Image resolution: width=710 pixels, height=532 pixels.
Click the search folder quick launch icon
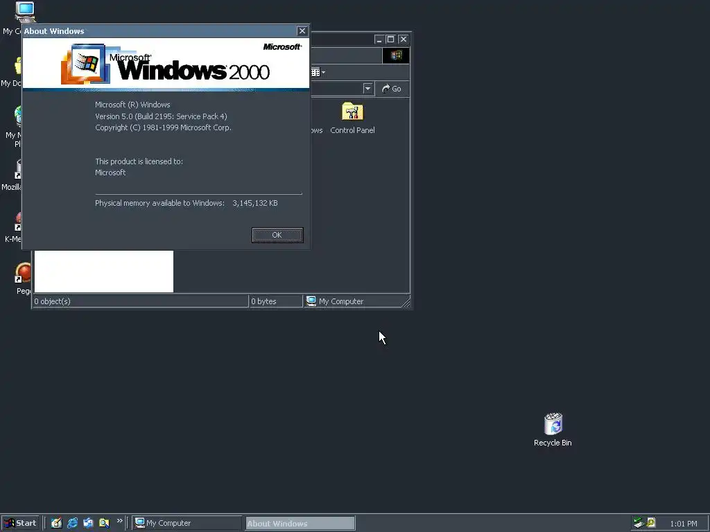[x=104, y=523]
